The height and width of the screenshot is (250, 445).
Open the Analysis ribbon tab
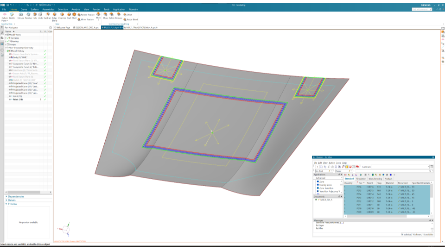pyautogui.click(x=76, y=9)
